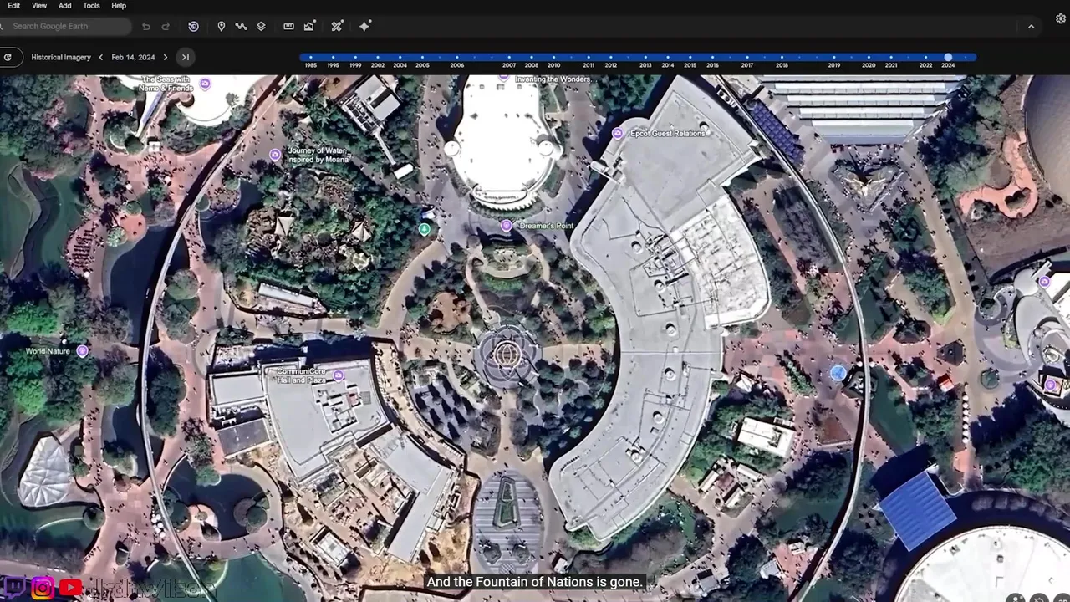Toggle the historical imagery clock icon
Image resolution: width=1070 pixels, height=602 pixels.
(193, 27)
